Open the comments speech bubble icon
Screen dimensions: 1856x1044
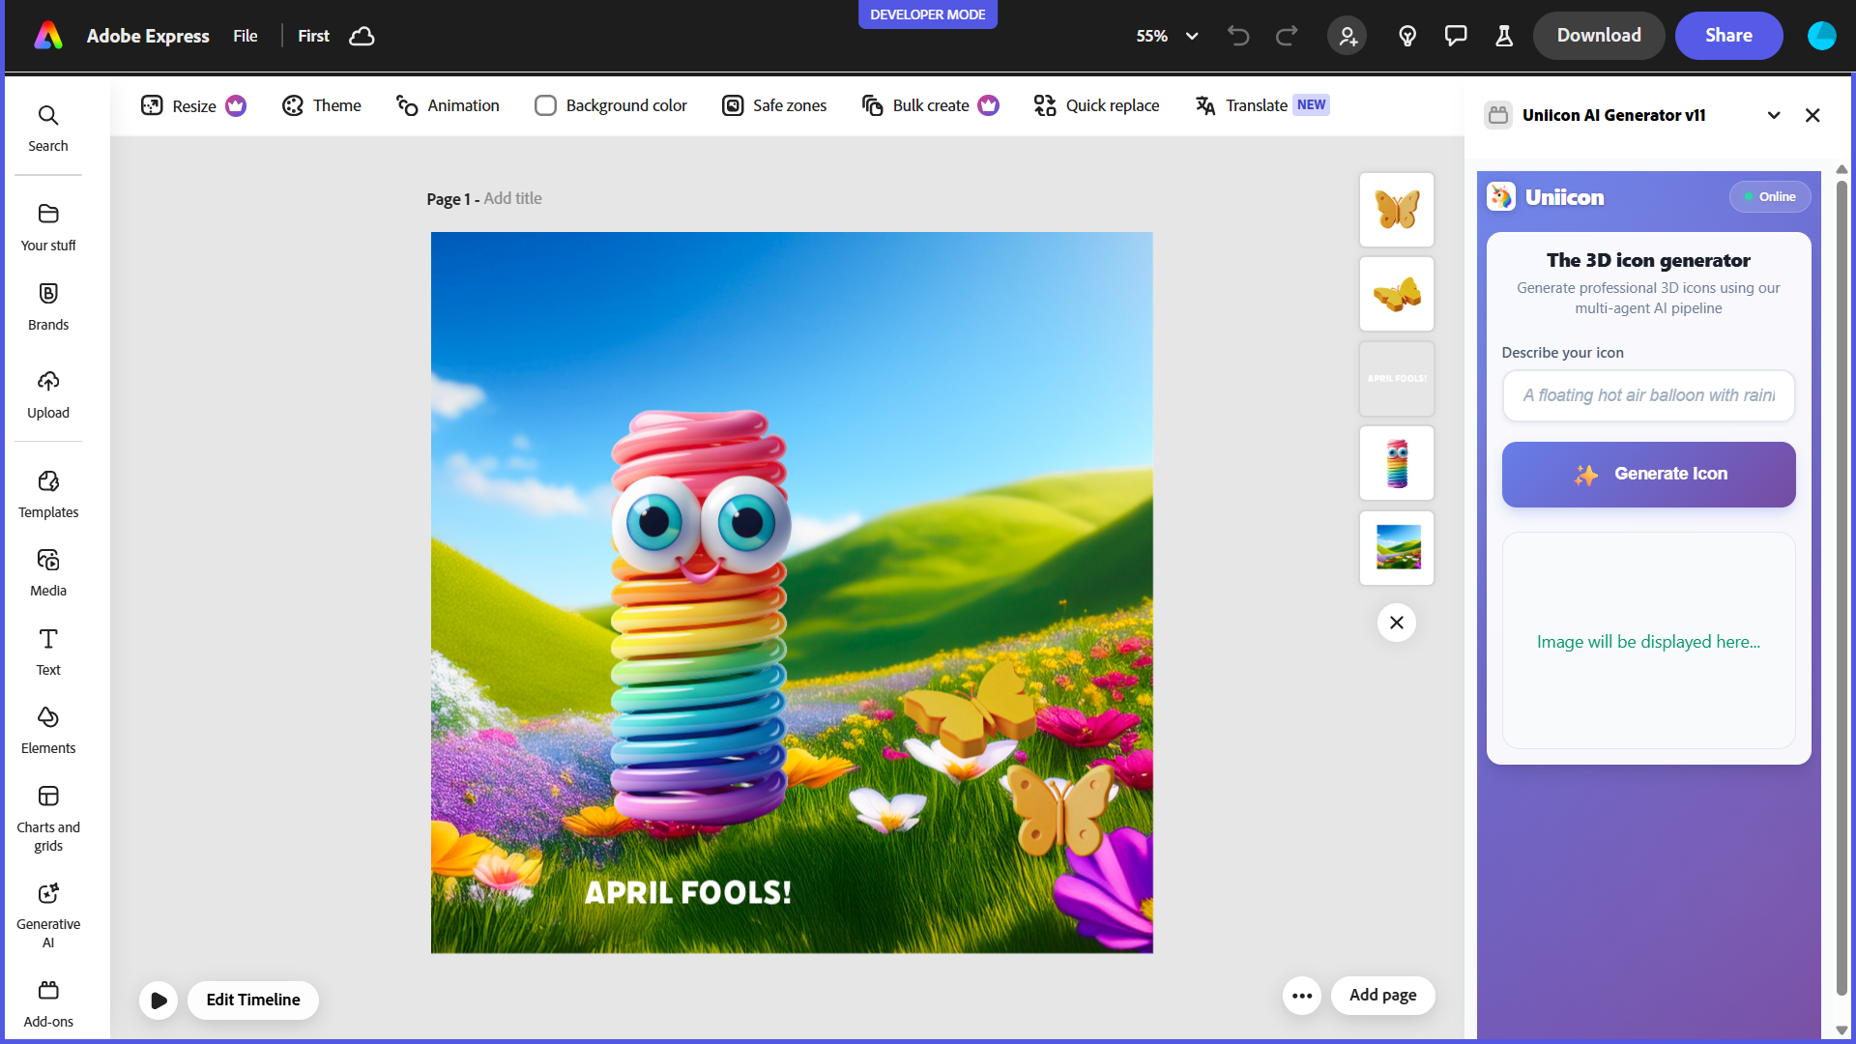(x=1455, y=36)
